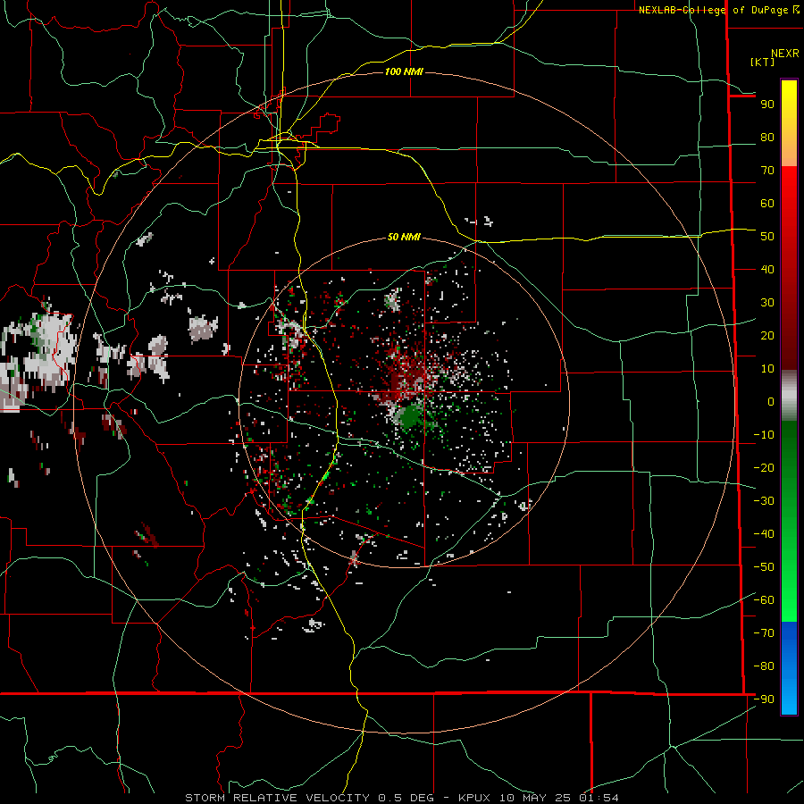The width and height of the screenshot is (804, 804).
Task: Click the -40 label on velocity scale
Action: [764, 534]
